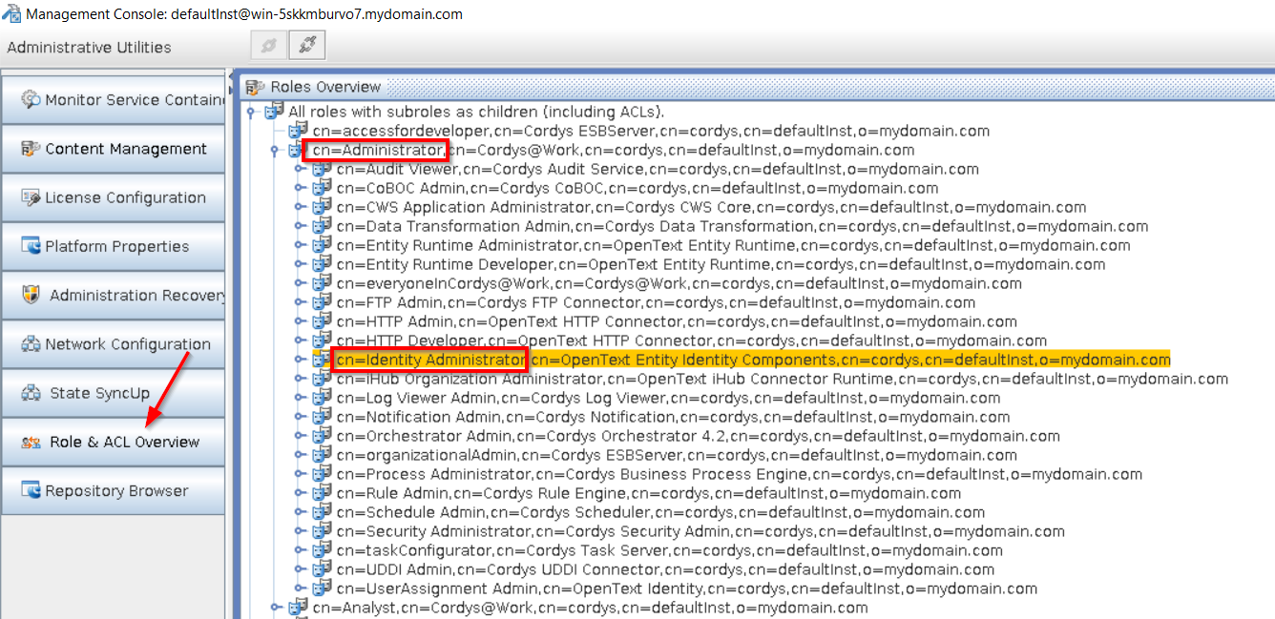Expand the cn=taskConfigurator node

click(301, 551)
